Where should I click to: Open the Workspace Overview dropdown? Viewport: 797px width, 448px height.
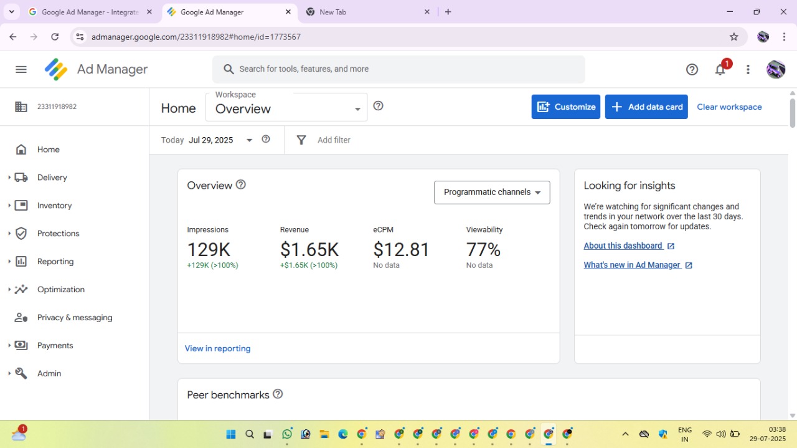[x=286, y=108]
